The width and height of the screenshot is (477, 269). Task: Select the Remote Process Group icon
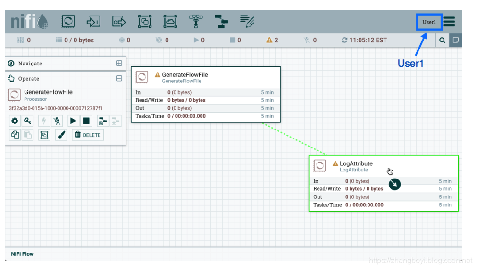(170, 22)
